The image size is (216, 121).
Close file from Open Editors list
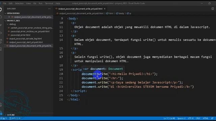click(9, 17)
